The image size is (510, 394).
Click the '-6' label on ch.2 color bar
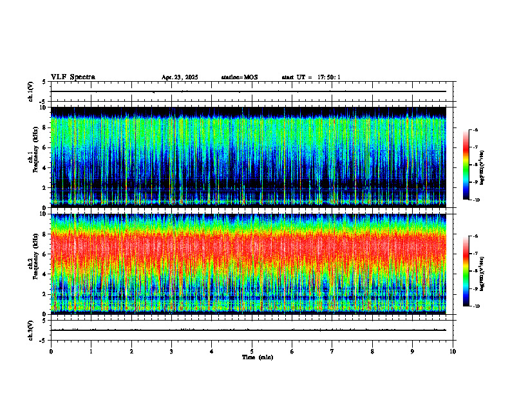(475, 236)
